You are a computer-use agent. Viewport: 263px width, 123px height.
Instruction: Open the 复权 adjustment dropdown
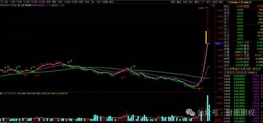click(173, 2)
